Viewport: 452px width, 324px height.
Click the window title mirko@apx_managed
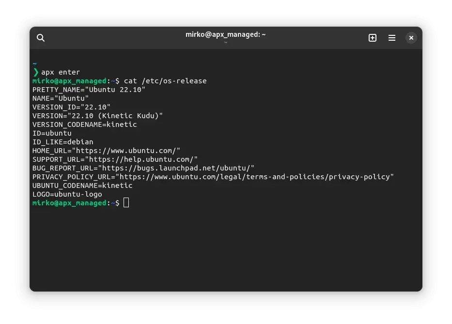[x=225, y=34]
